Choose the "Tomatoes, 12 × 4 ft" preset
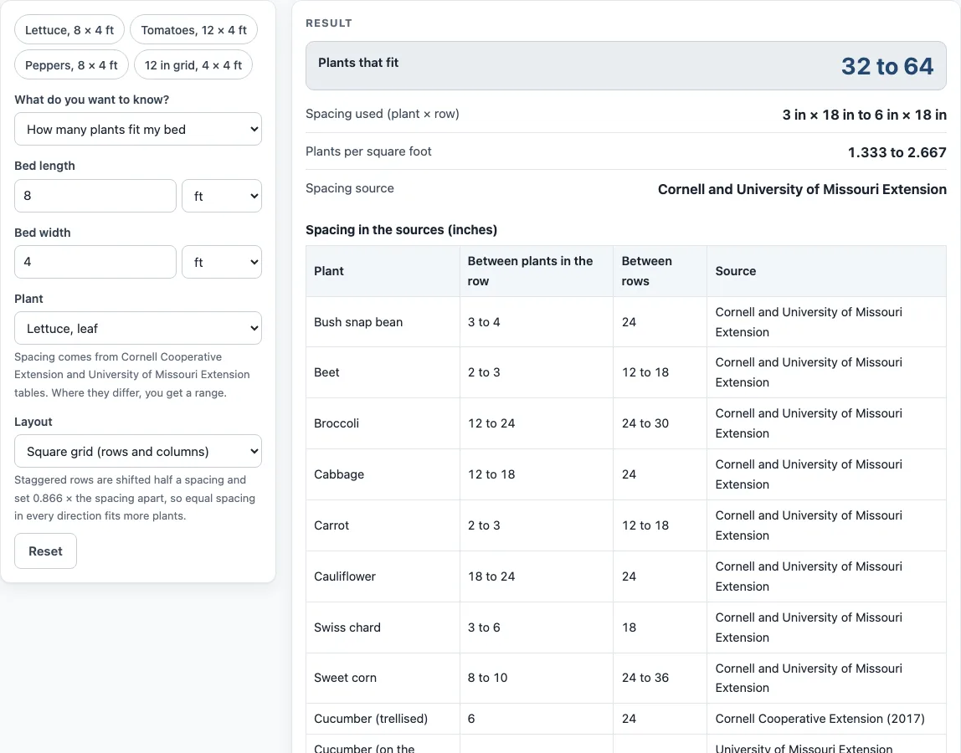This screenshot has width=961, height=753. tap(193, 30)
